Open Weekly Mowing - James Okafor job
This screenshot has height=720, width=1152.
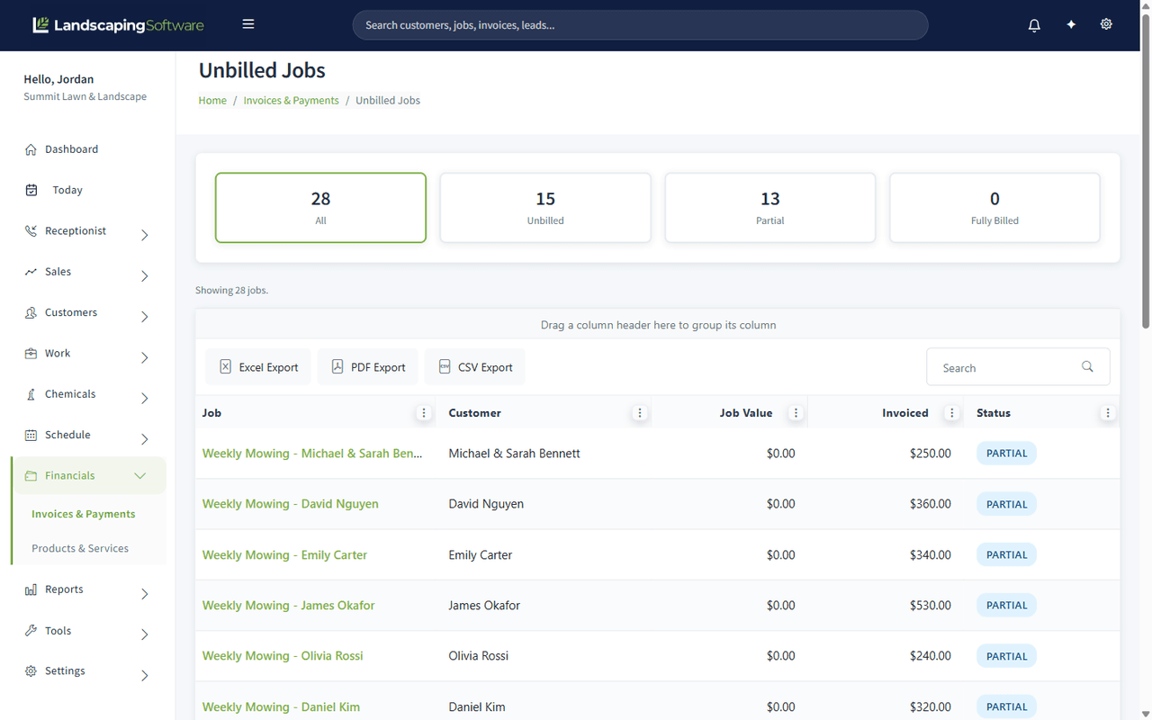pyautogui.click(x=288, y=606)
